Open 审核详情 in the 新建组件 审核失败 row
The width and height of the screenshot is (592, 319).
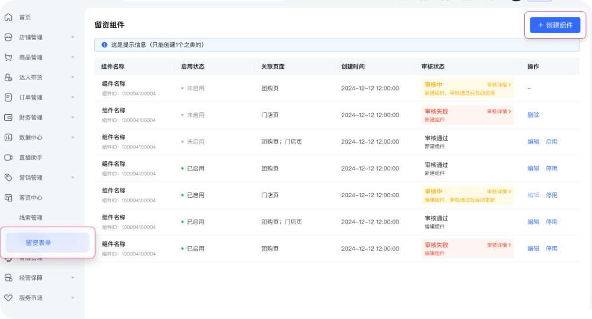point(499,112)
